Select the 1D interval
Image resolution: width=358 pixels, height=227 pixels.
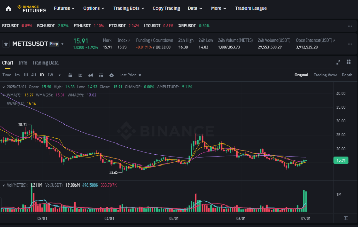click(x=42, y=75)
